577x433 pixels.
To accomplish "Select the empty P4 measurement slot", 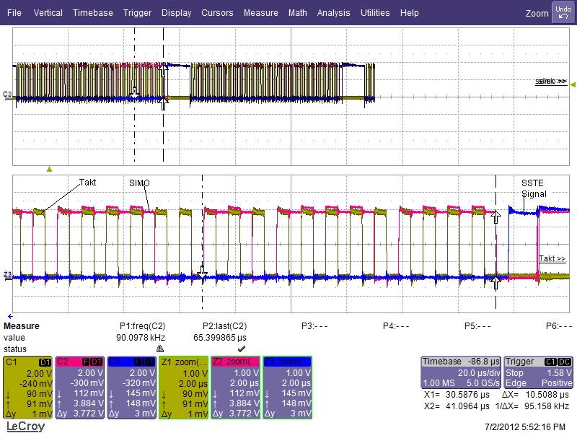I will [x=396, y=326].
